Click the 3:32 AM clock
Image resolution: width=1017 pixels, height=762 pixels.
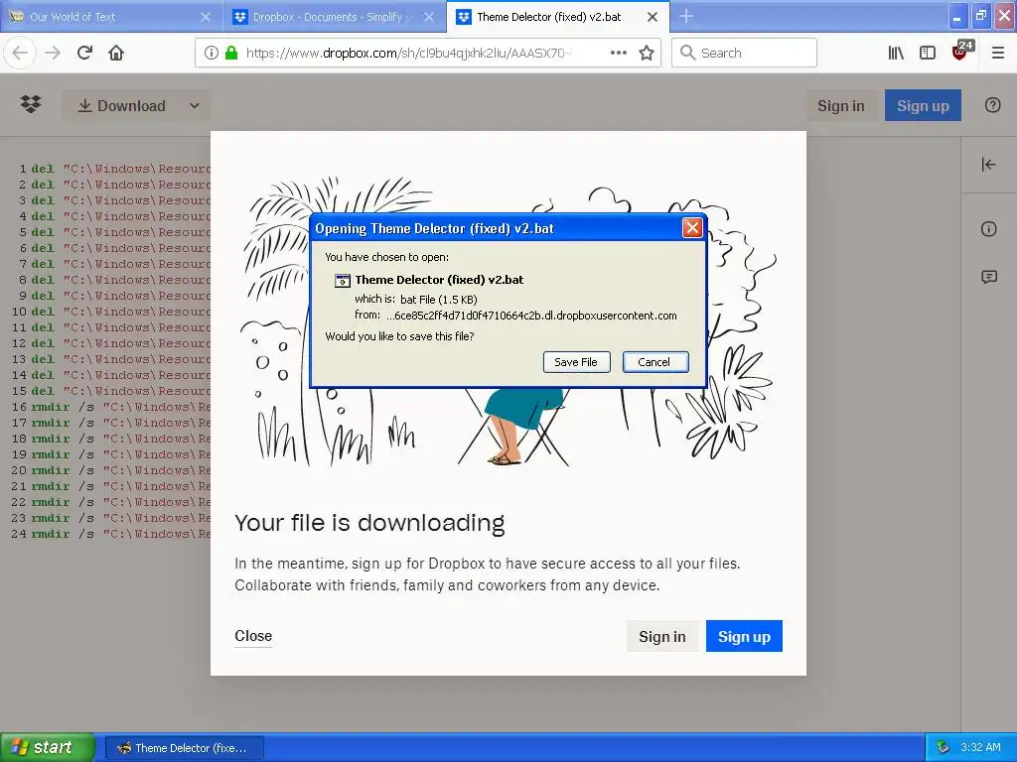[x=980, y=747]
